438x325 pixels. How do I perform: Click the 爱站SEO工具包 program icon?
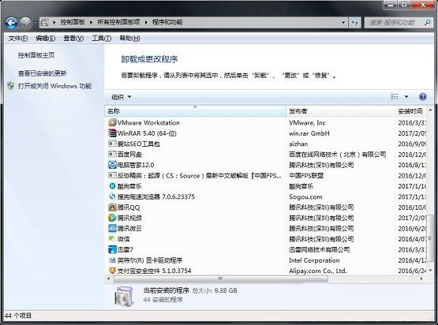click(112, 144)
